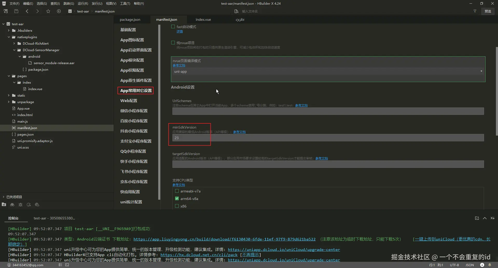Open the uniCloud globe-cloud icon
498x268 pixels.
[x=37, y=205]
